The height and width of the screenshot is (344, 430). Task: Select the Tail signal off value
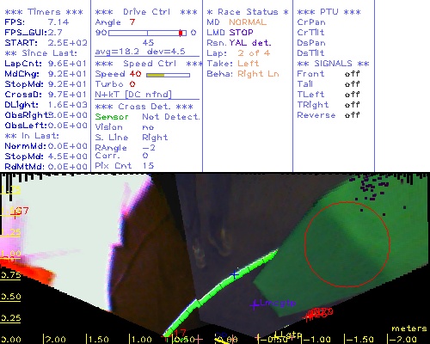click(x=353, y=84)
